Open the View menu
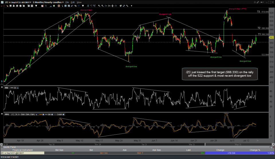The image size is (275, 159). pyautogui.click(x=79, y=2)
